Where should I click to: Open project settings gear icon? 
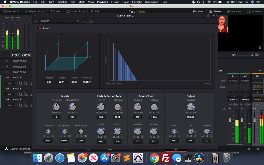(x=257, y=149)
